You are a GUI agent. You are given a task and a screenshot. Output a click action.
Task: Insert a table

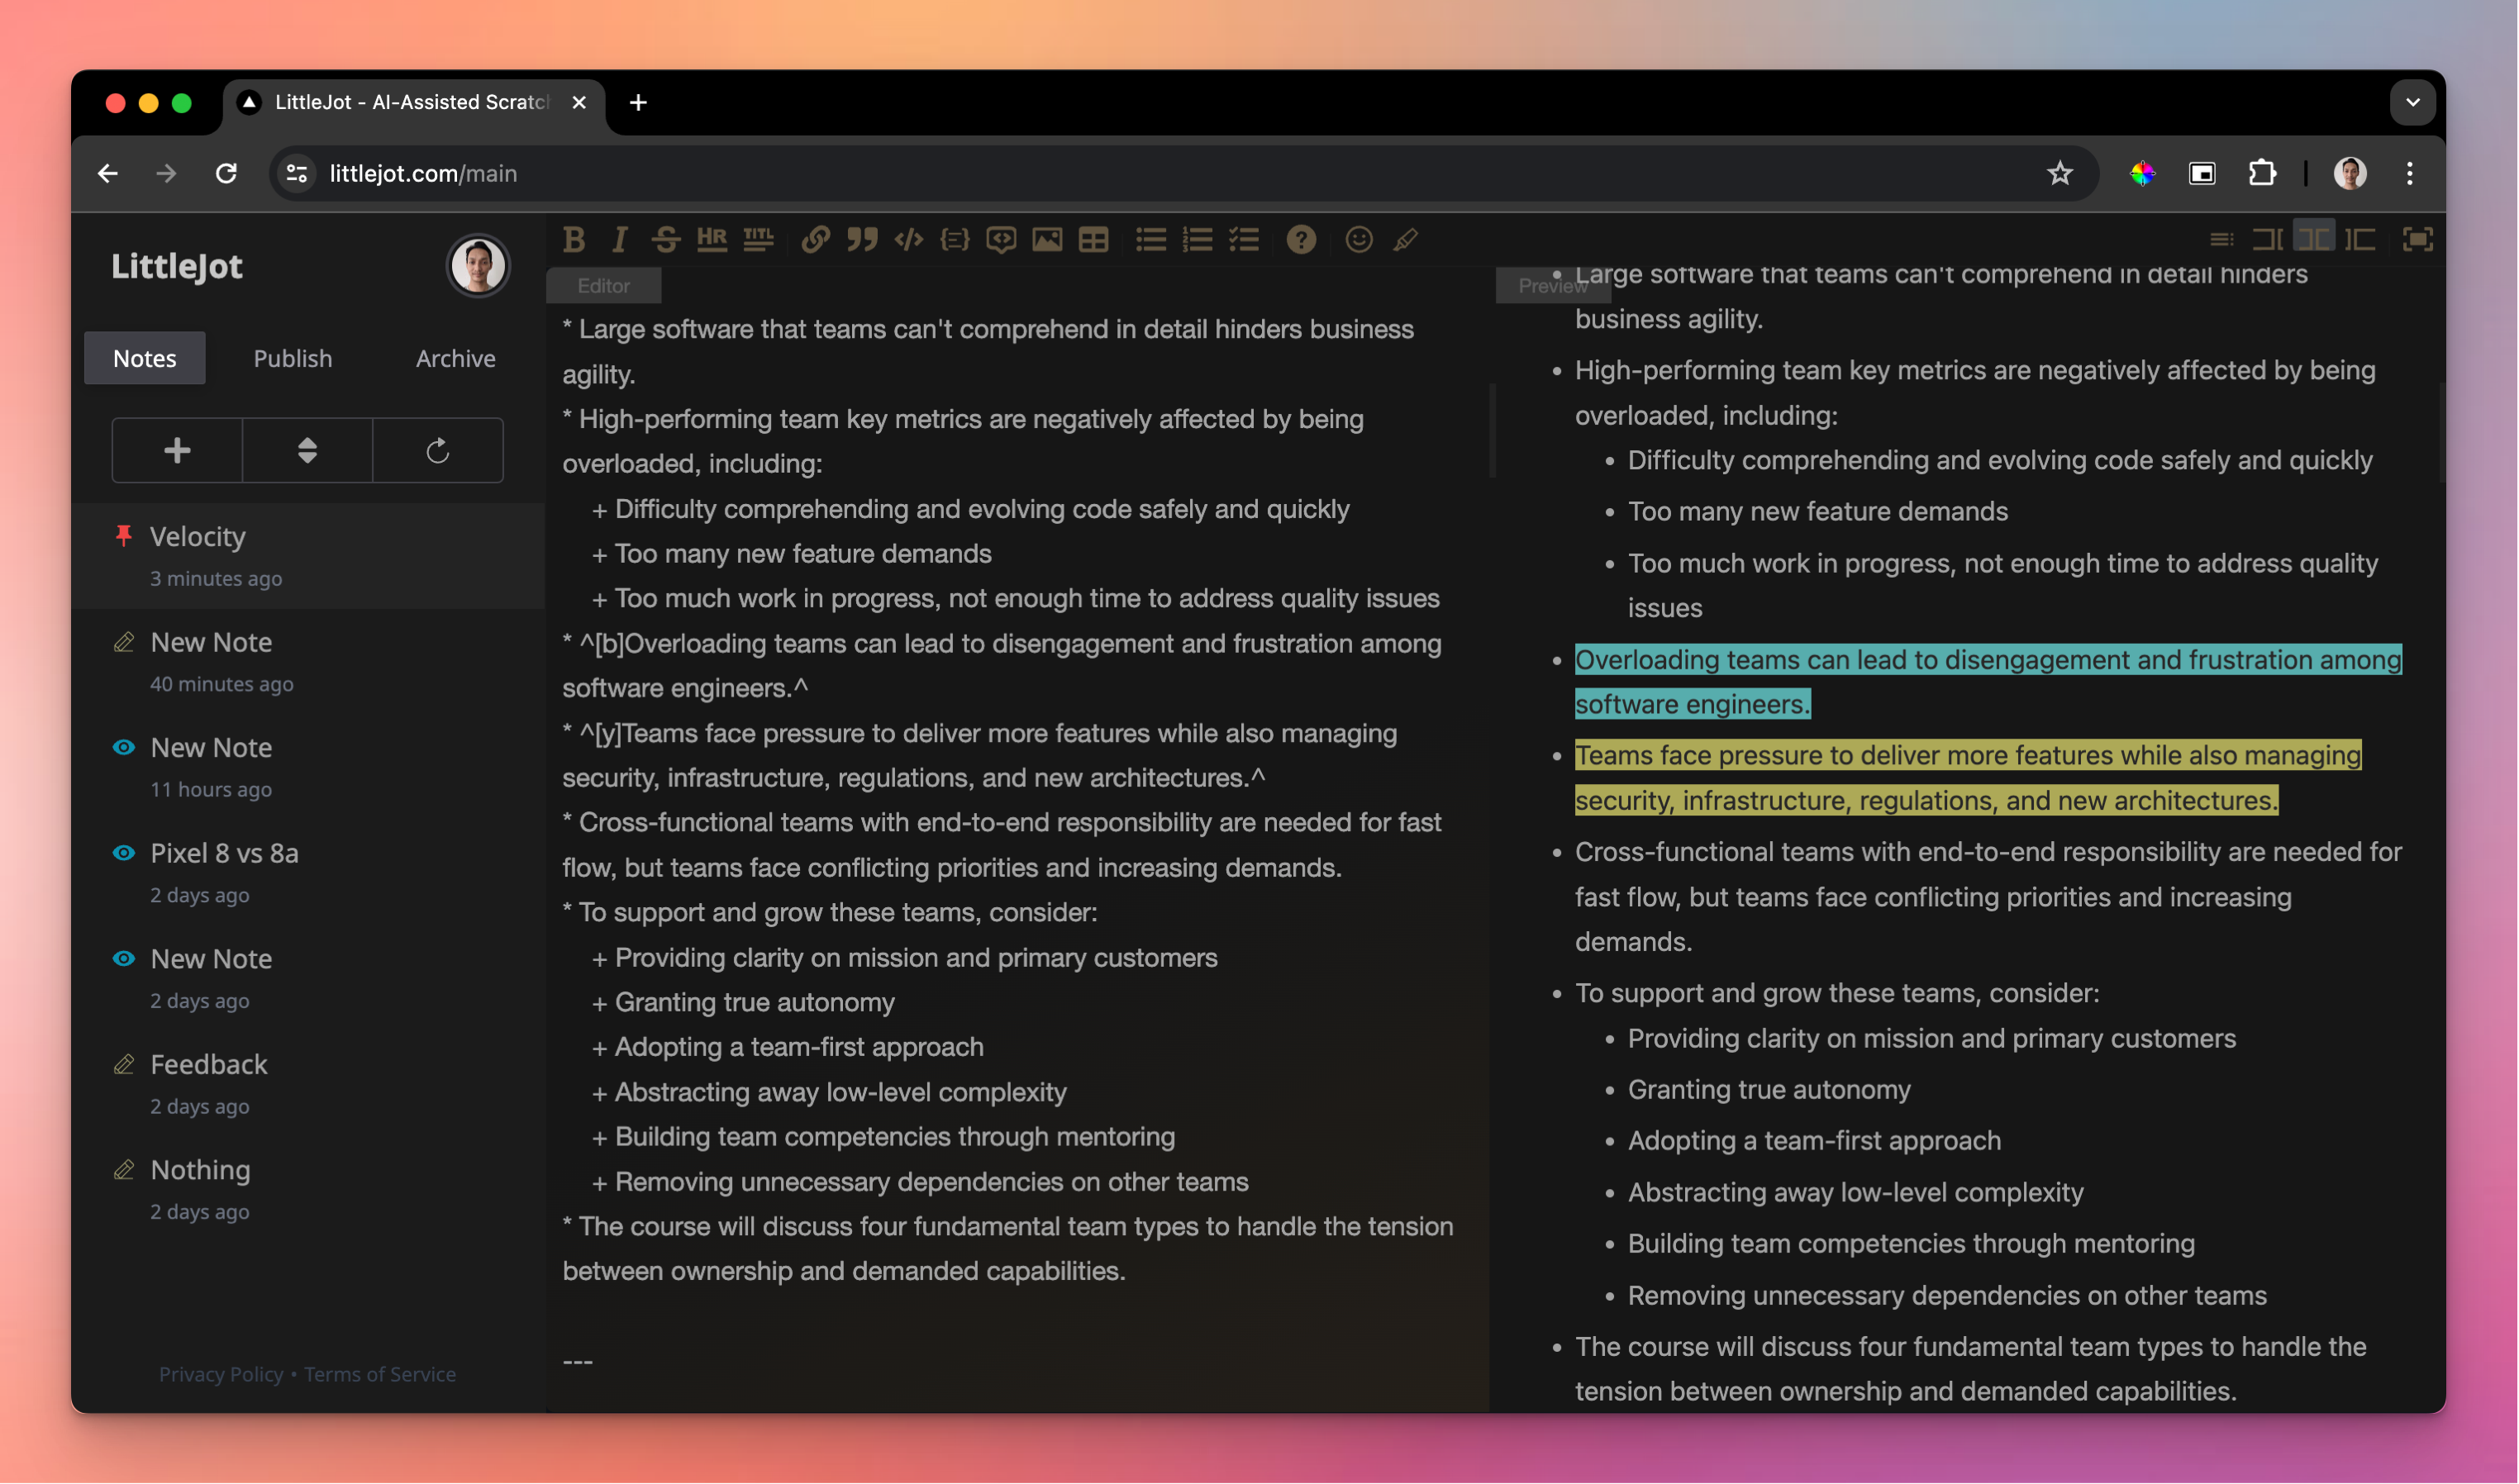1093,240
